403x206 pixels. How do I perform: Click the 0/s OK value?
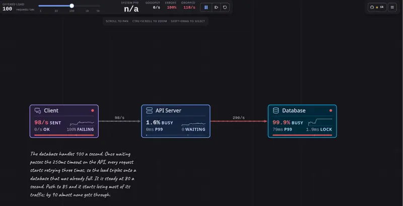(42, 130)
